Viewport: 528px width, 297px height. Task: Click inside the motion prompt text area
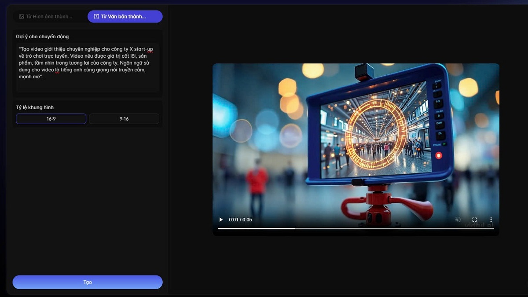(87, 66)
